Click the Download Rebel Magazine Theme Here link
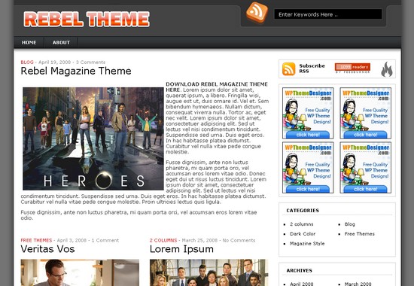The height and width of the screenshot is (286, 414). (217, 87)
